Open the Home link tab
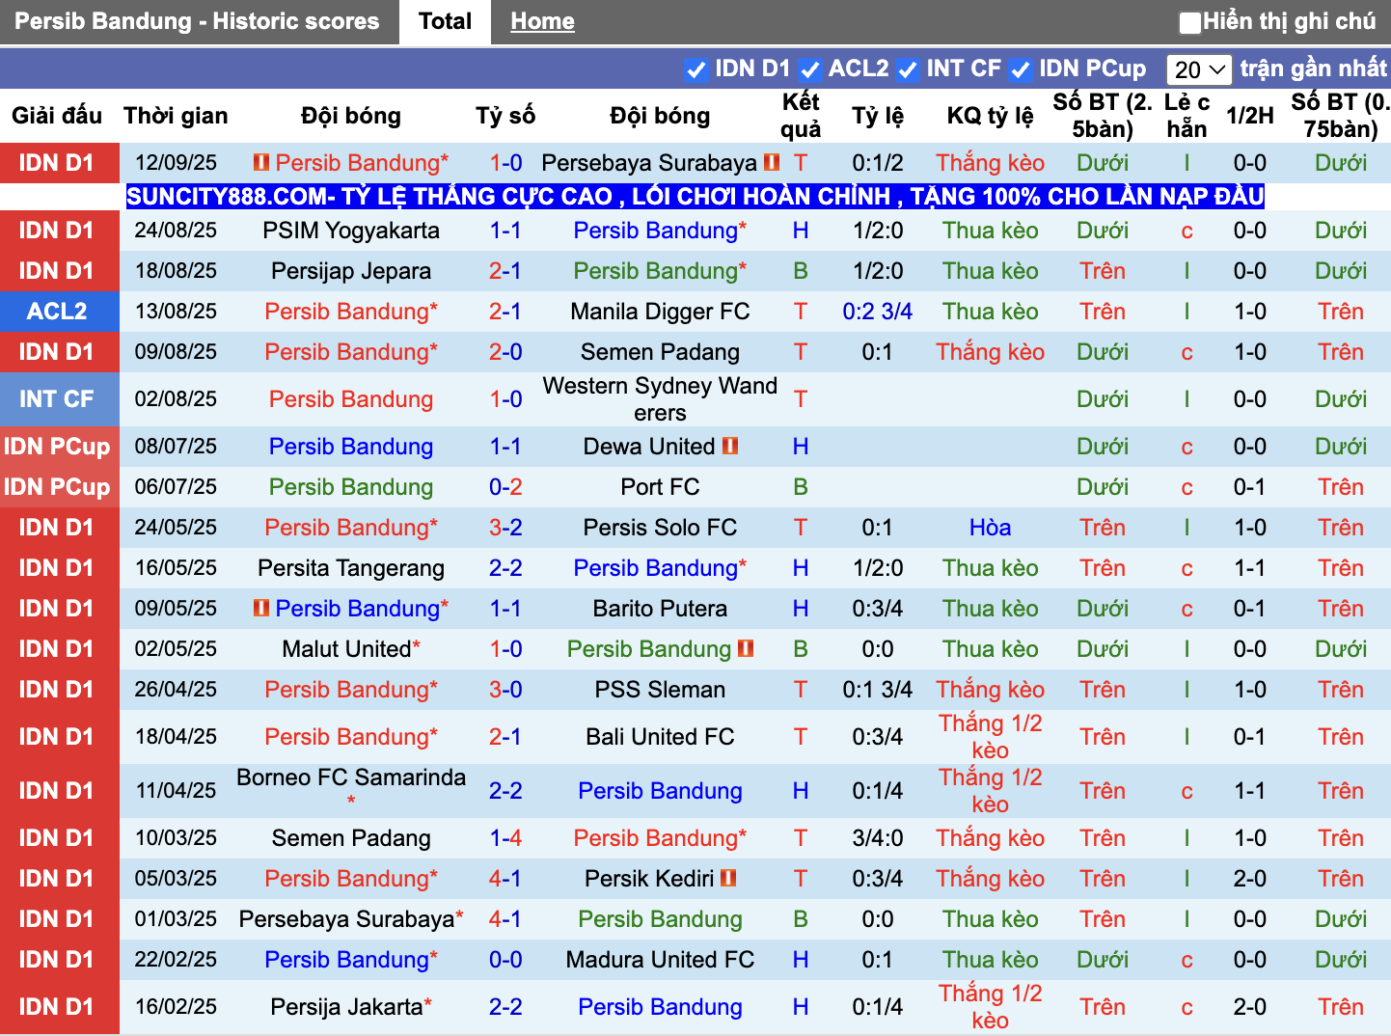 [542, 21]
